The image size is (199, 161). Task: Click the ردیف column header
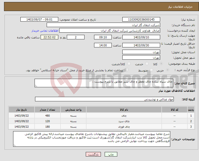191,110
